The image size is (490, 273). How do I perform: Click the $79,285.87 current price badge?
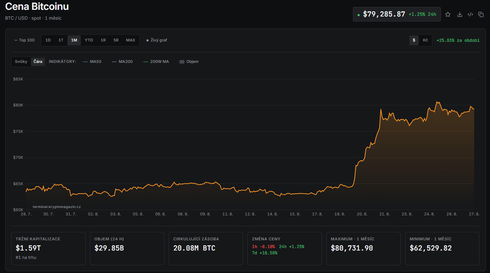pos(397,14)
